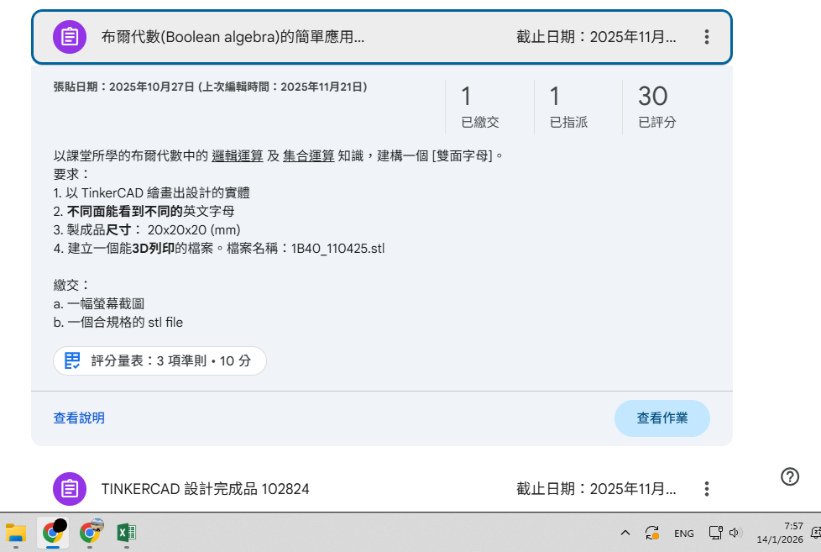821x552 pixels.
Task: Open the rubric chip 評分量表：3 項準則
Action: [x=160, y=360]
